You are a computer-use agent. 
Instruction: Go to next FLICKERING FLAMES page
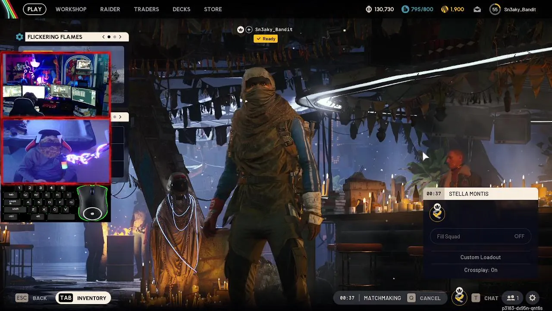(x=120, y=37)
